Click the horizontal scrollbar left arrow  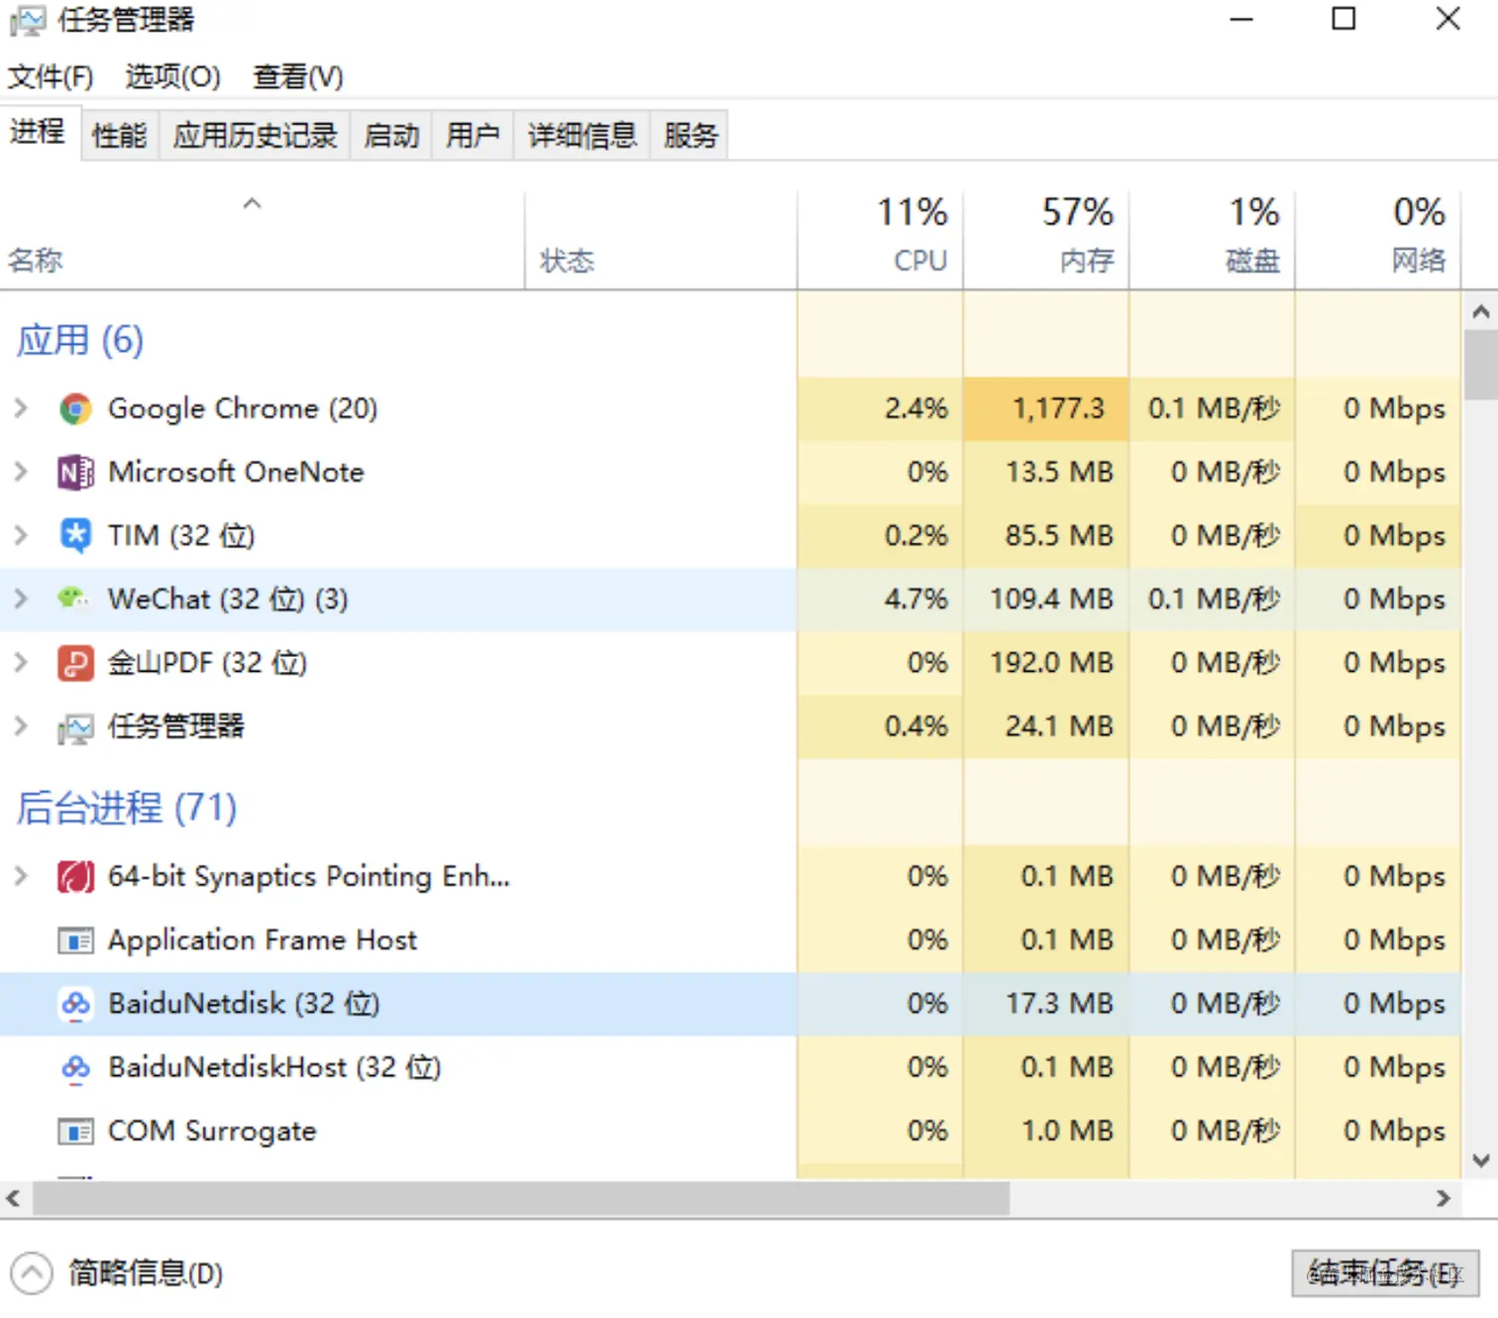14,1199
